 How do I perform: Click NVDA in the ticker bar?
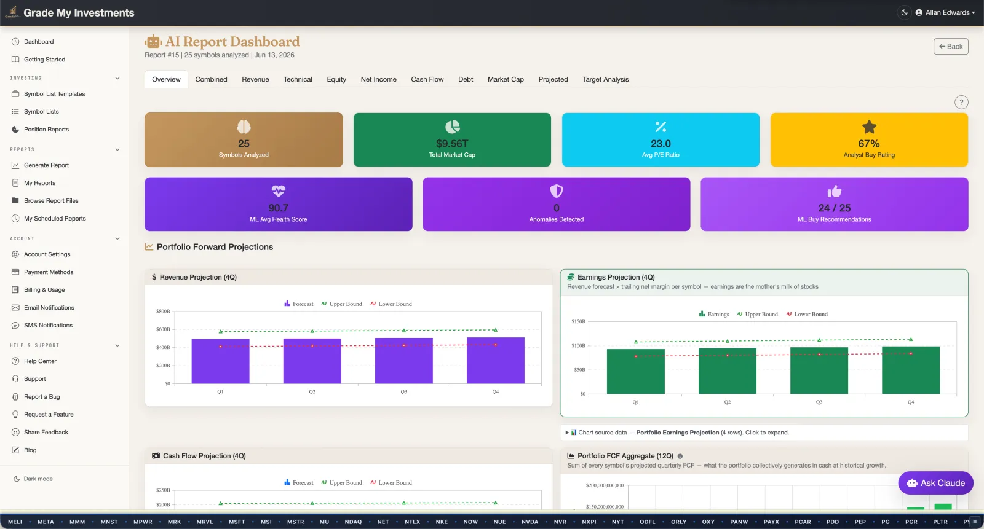[530, 522]
